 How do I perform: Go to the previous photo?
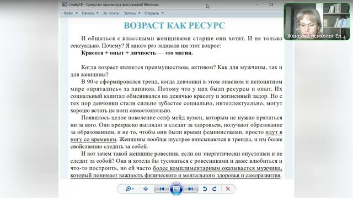[162, 189]
